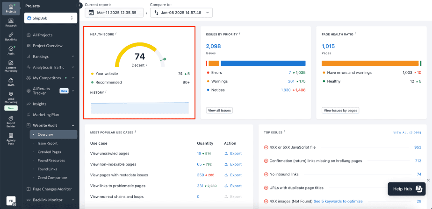This screenshot has height=209, width=432.
Task: Open the Report Builder icon
Action: click(11, 122)
